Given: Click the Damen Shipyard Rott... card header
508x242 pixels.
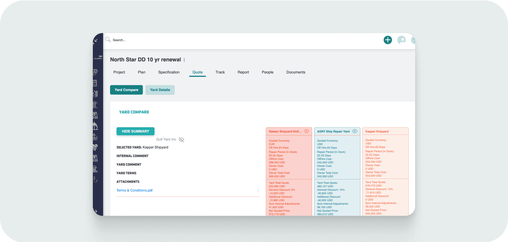Looking at the screenshot, I should 289,131.
